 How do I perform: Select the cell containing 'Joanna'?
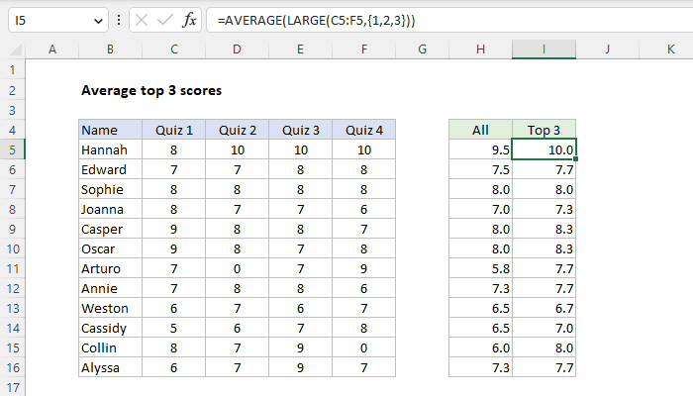coord(111,210)
